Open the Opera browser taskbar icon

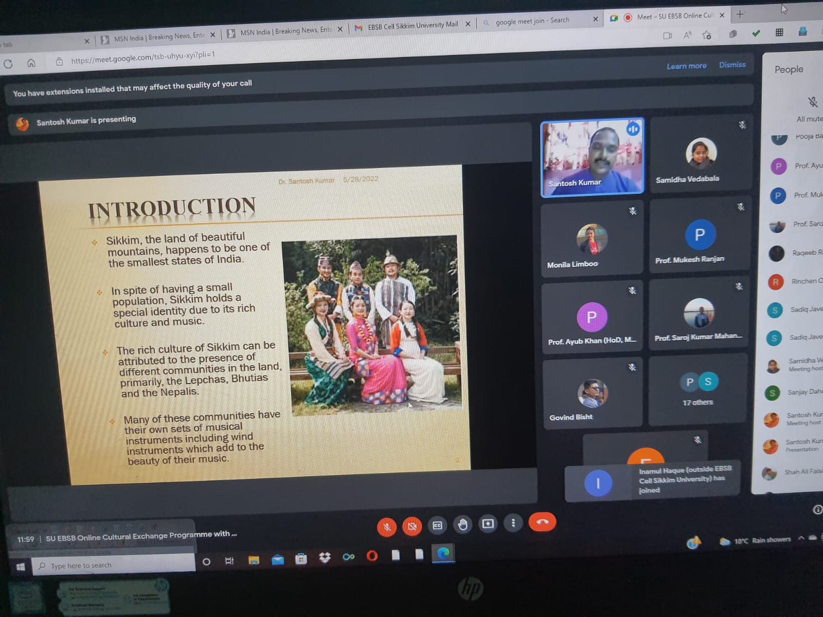click(x=372, y=556)
